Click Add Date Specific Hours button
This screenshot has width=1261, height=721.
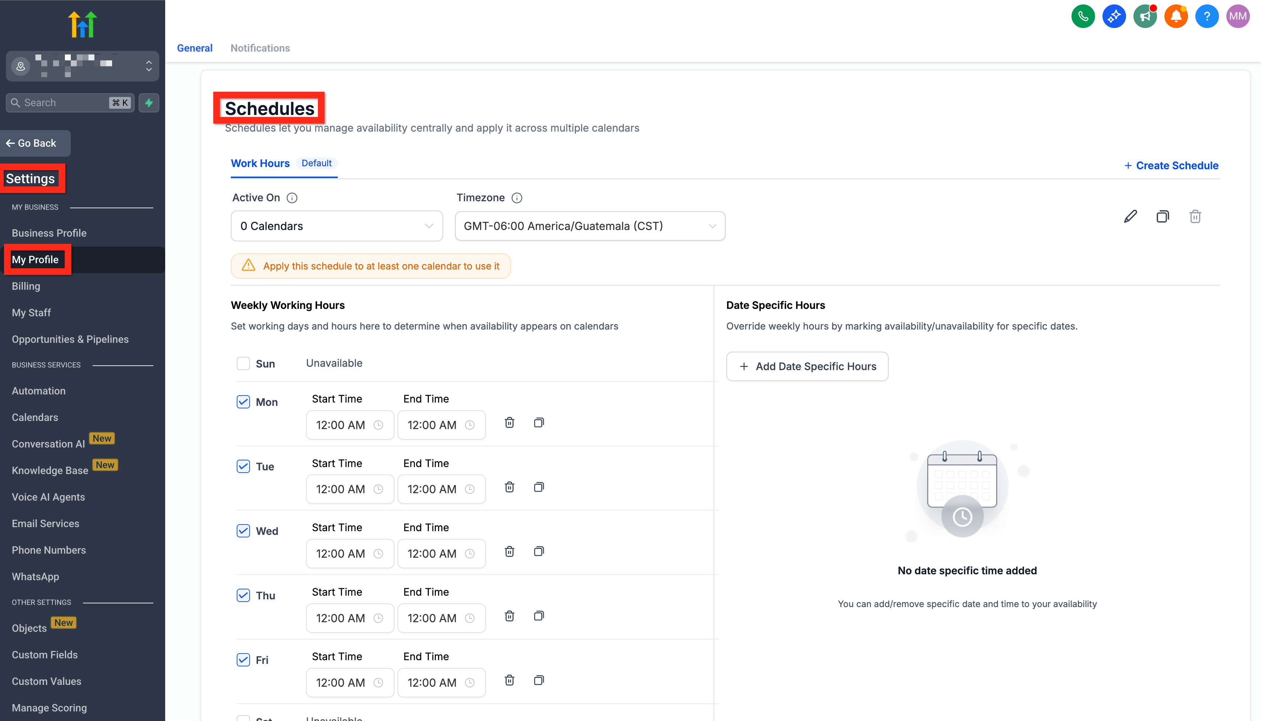(807, 366)
